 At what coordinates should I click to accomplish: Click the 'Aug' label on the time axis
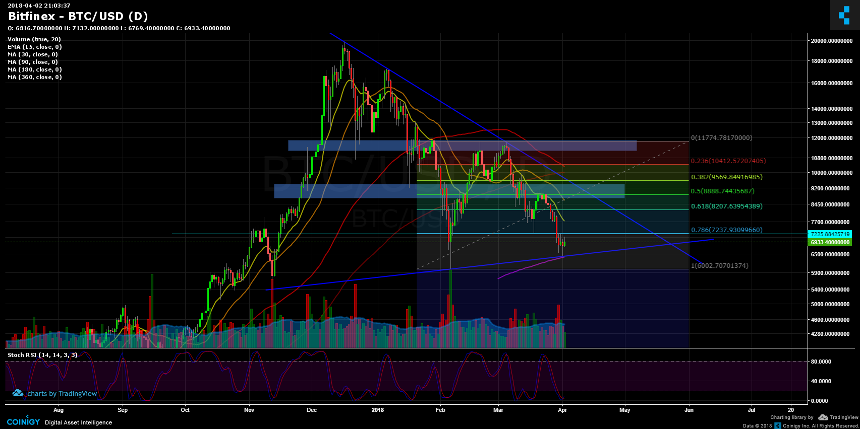(x=59, y=410)
